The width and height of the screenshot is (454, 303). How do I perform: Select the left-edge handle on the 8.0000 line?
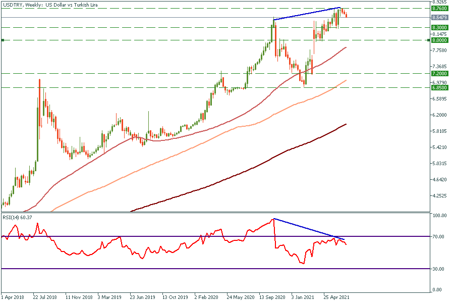(x=2, y=40)
